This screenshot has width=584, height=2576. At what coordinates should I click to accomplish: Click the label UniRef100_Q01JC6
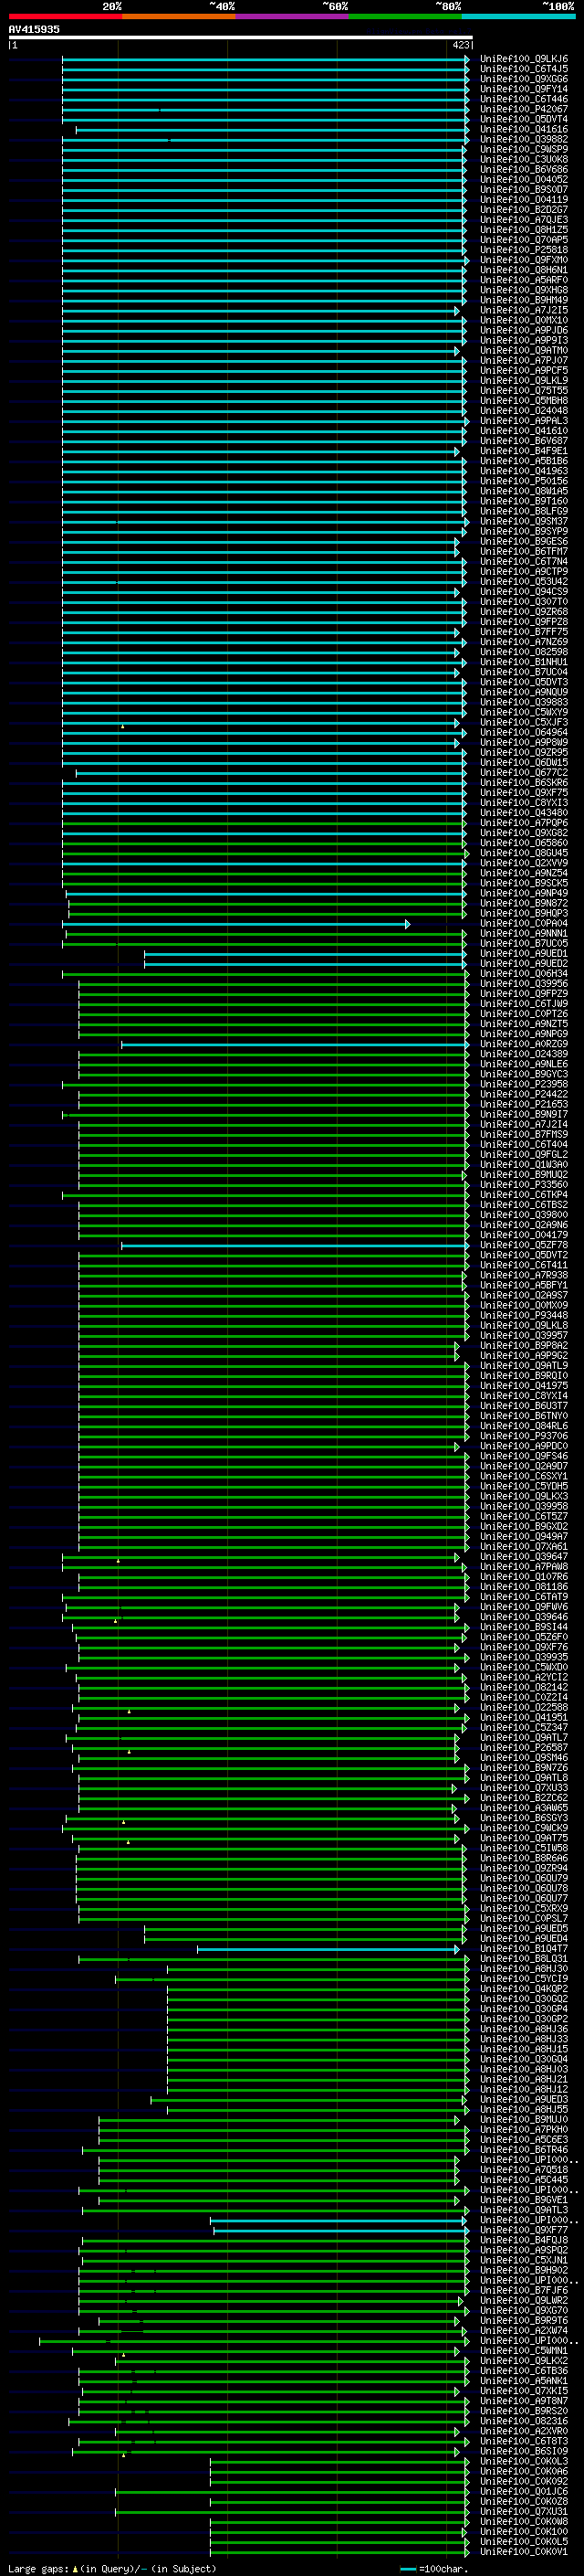pyautogui.click(x=524, y=2491)
